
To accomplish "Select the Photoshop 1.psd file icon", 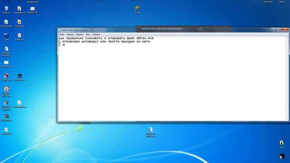I will (x=6, y=37).
